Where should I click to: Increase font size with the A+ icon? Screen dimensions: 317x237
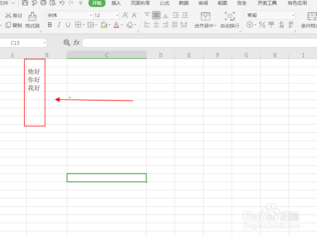pos(125,15)
